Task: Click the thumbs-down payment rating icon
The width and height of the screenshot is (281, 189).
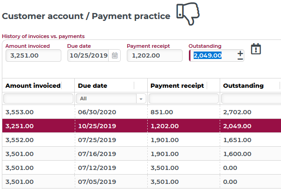Action: point(188,14)
